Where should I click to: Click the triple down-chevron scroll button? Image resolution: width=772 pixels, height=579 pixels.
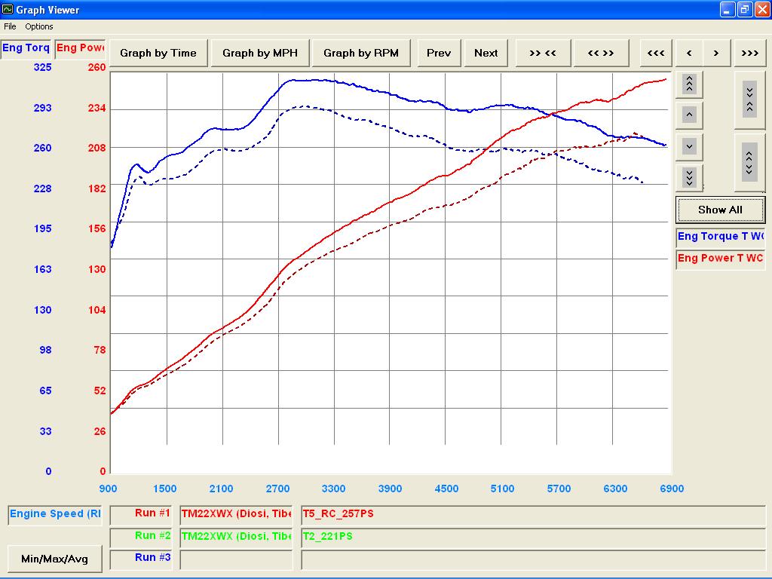[689, 177]
